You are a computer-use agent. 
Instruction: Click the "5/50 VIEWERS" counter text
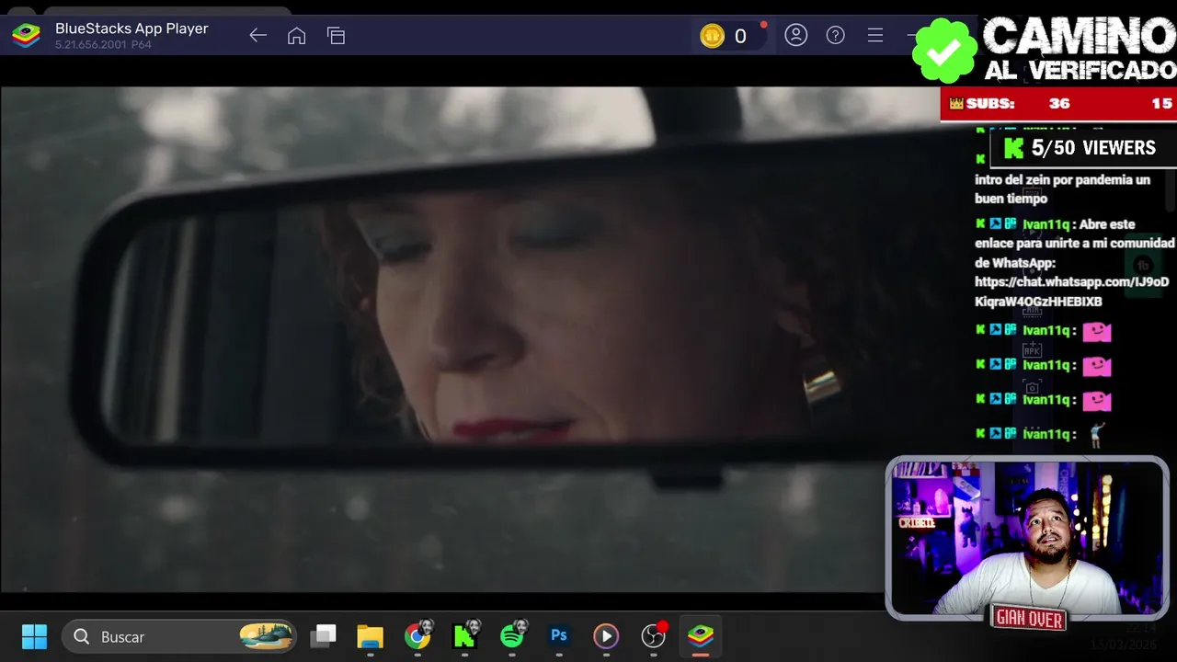pos(1093,148)
